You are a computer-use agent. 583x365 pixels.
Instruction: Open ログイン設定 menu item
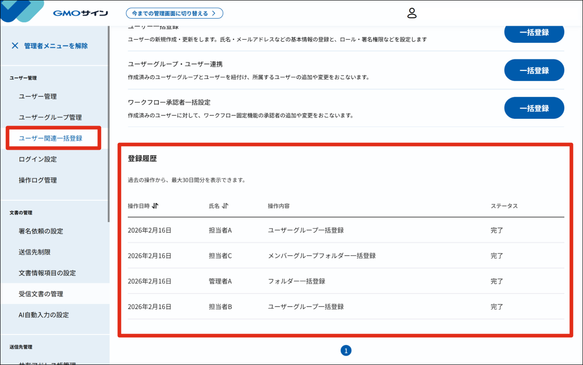coord(38,159)
